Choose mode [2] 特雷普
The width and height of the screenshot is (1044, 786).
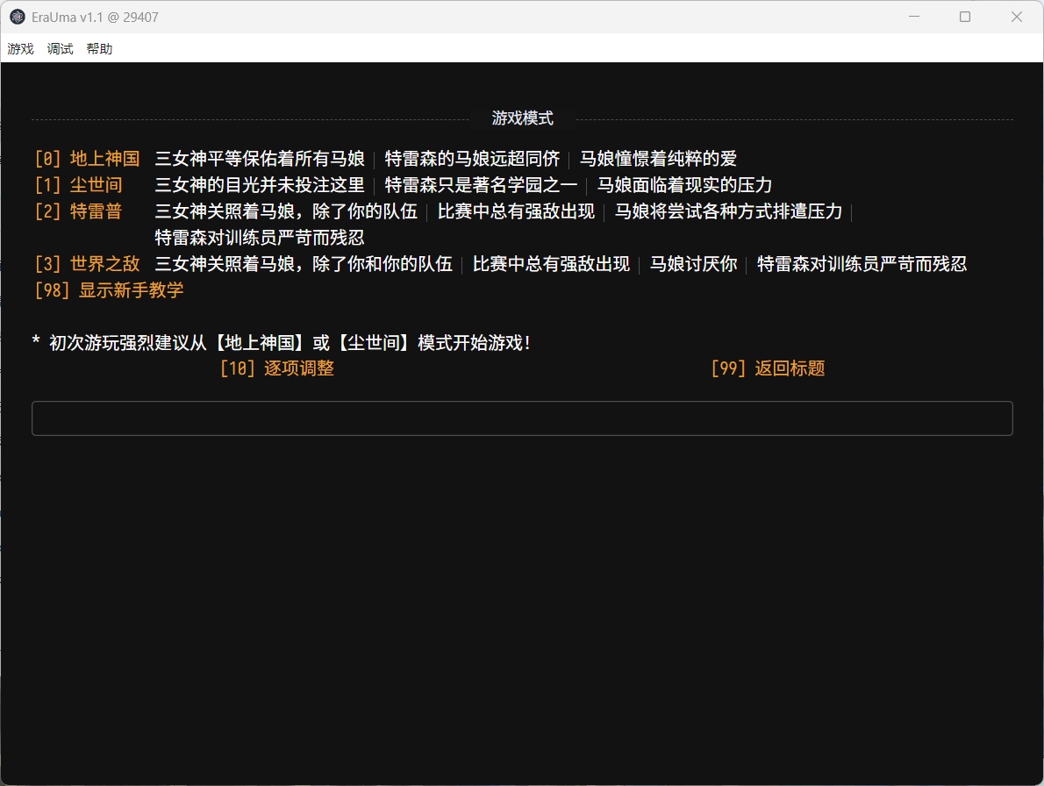79,211
